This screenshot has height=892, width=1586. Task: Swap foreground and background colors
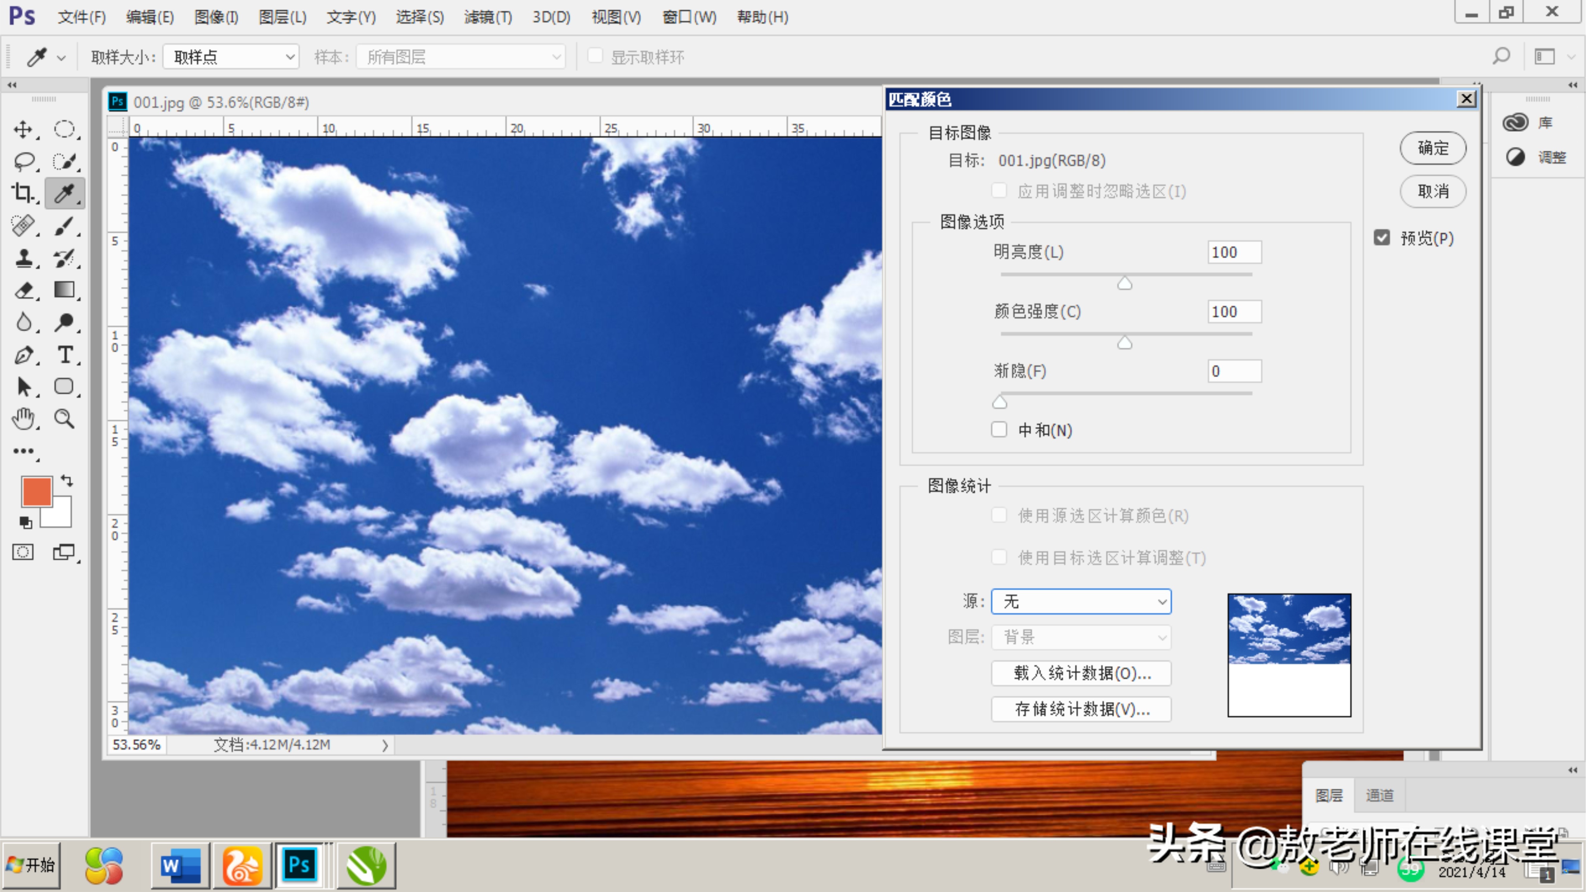(67, 481)
